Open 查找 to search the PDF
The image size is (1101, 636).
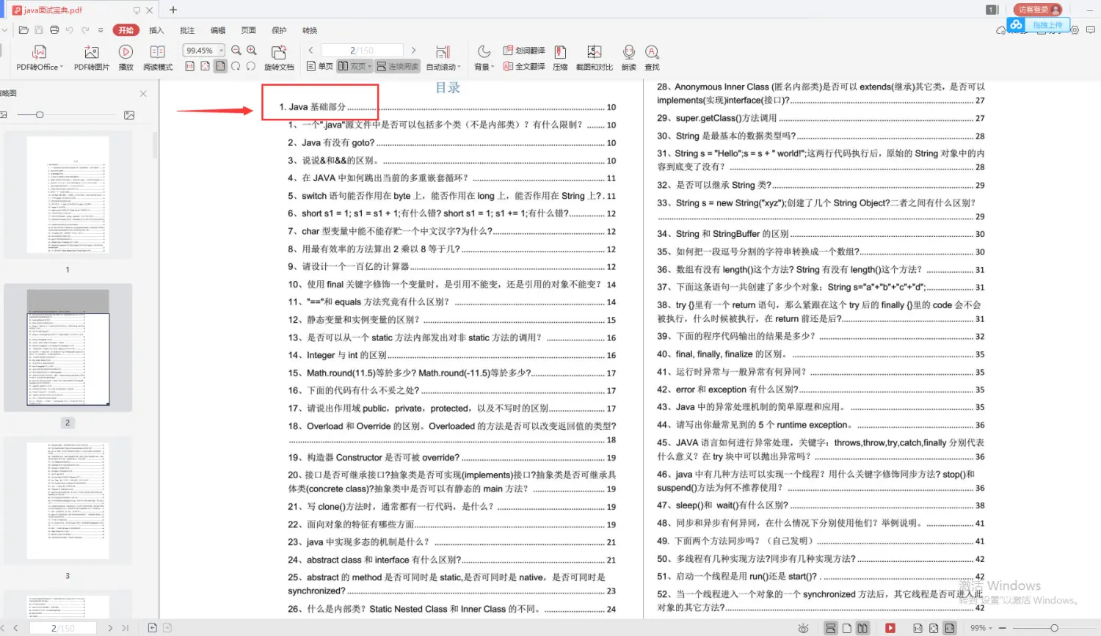click(651, 57)
